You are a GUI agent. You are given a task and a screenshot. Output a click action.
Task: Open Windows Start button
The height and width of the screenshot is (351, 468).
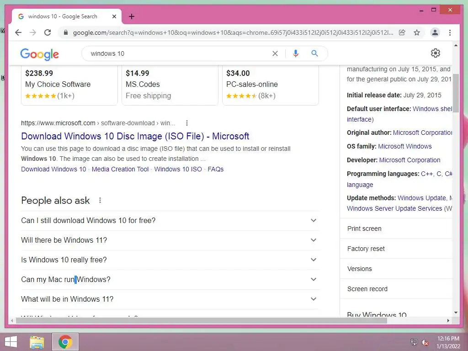pyautogui.click(x=11, y=342)
